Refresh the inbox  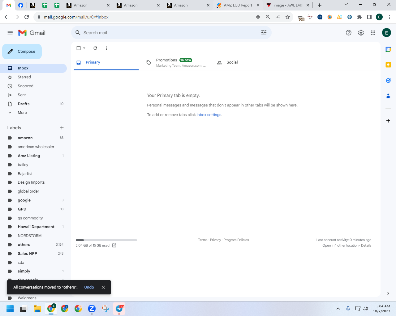(95, 48)
